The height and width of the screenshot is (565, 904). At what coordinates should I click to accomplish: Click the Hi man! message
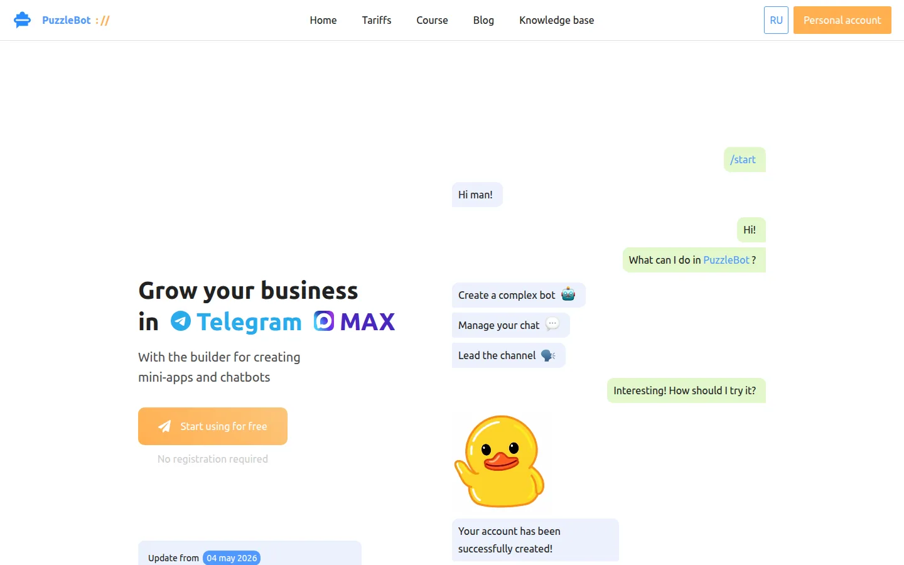(477, 195)
